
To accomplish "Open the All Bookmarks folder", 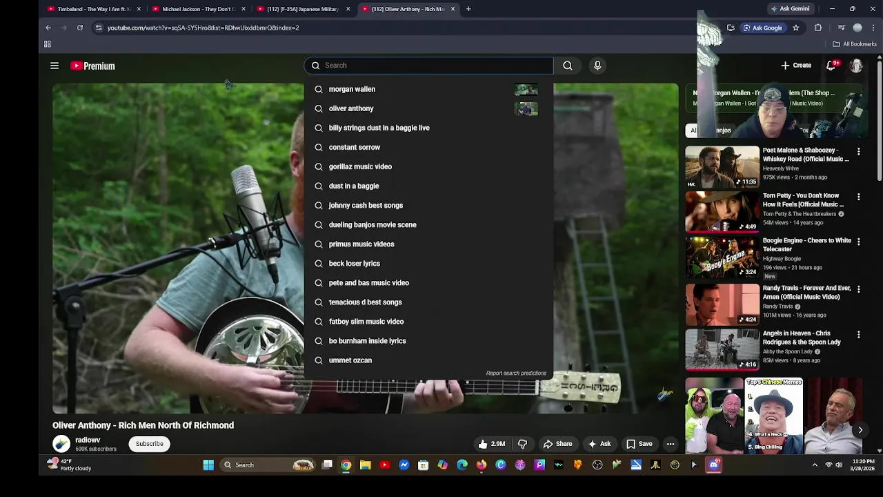I will (855, 44).
